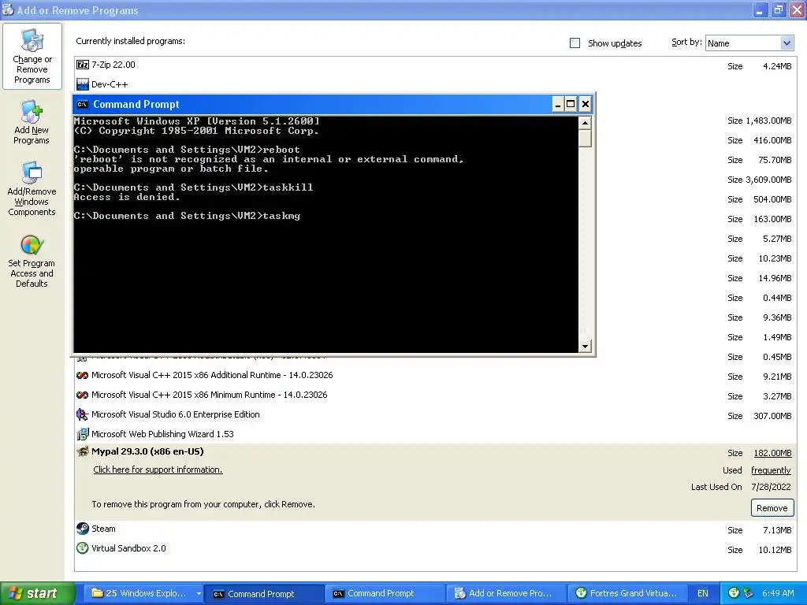Switch to Add or Remove Programs taskbar button

pos(505,594)
